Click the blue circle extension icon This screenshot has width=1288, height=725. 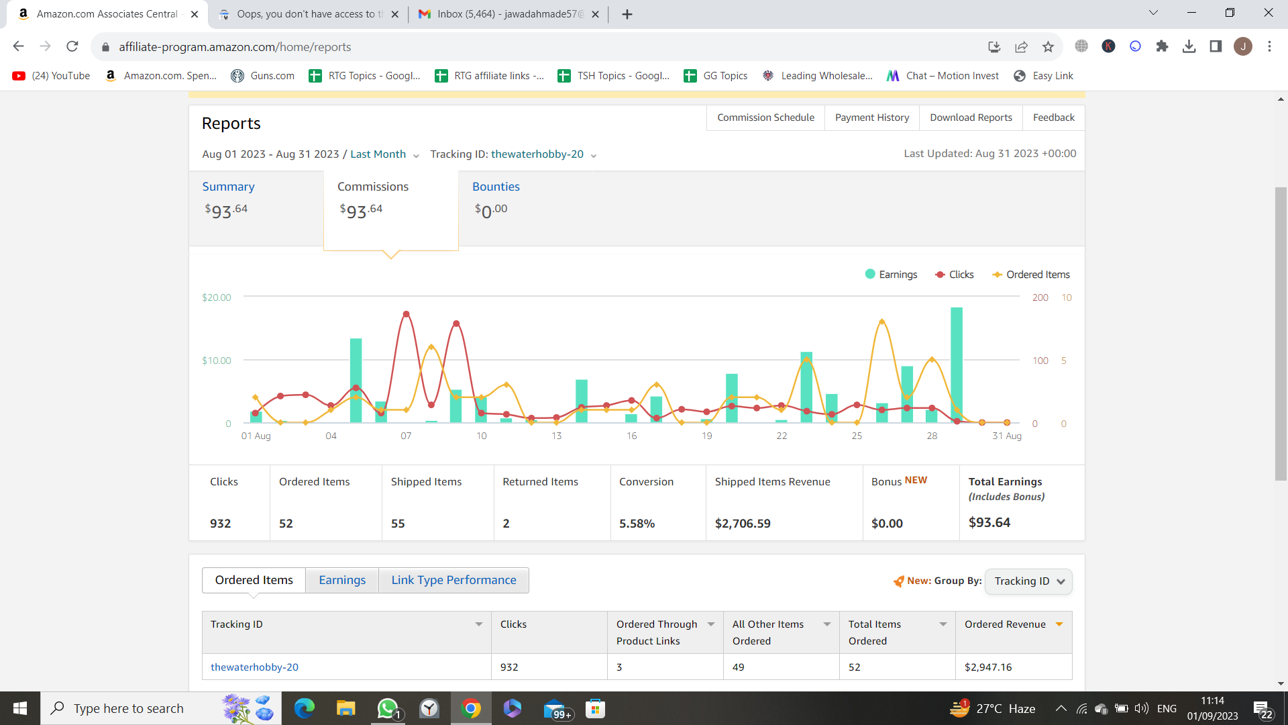(x=1135, y=46)
